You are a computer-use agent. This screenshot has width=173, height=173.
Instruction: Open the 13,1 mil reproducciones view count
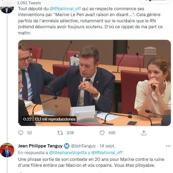55,119
